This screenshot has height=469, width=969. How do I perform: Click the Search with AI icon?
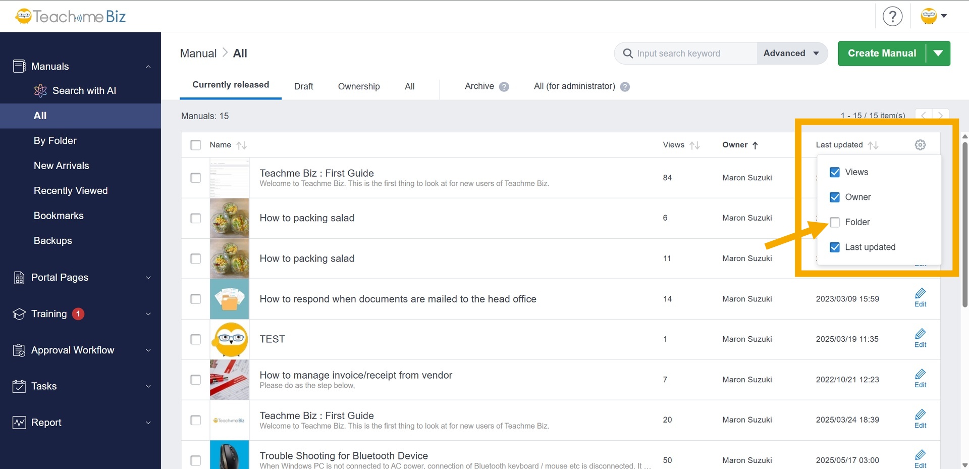[40, 91]
